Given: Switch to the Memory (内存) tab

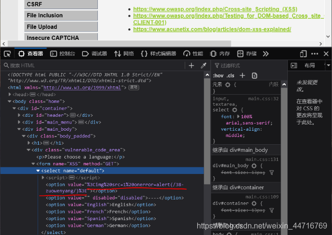Looking at the screenshot, I should tap(220, 54).
